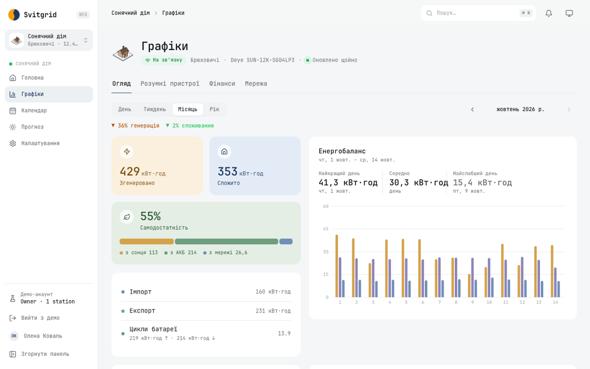590x369 pixels.
Task: Click the Svitgrid logo icon
Action: [14, 15]
